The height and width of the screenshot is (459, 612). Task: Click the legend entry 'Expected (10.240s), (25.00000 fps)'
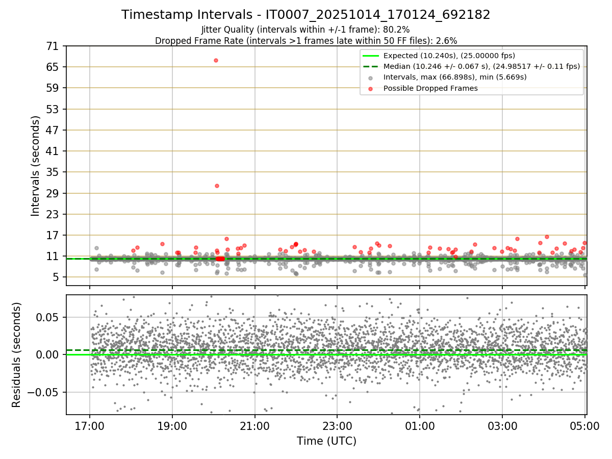click(x=449, y=56)
